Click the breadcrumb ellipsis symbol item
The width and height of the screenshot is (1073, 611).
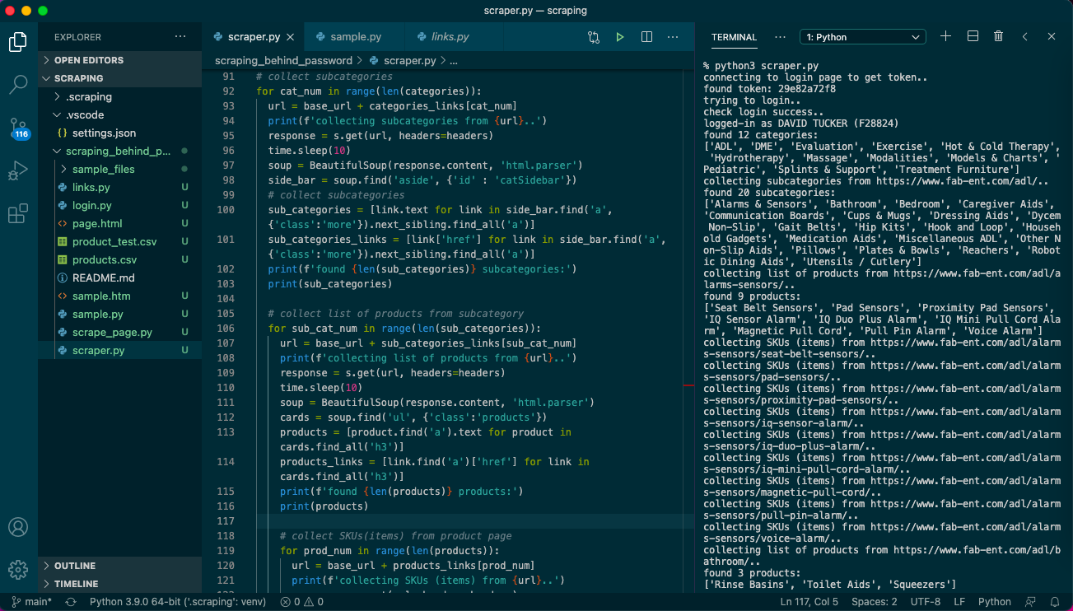pos(454,60)
